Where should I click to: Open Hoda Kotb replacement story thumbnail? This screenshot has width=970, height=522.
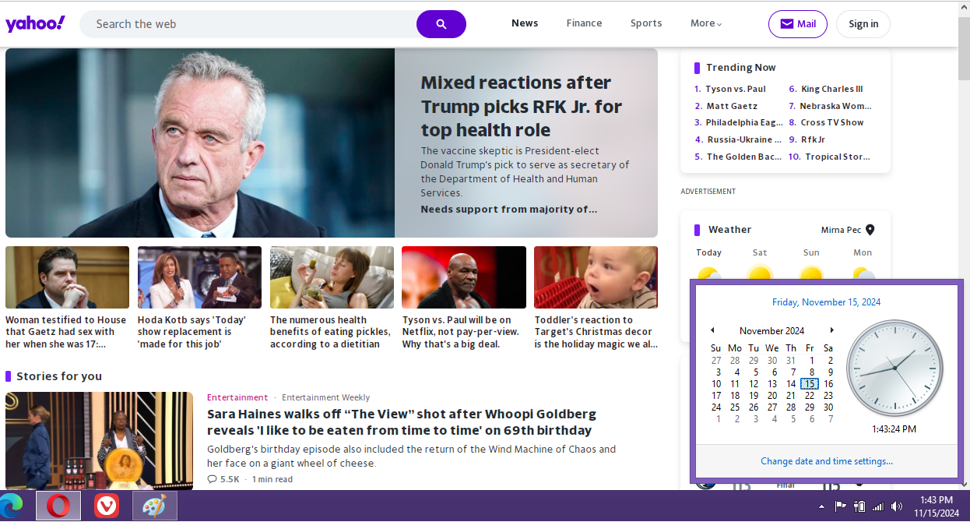199,277
